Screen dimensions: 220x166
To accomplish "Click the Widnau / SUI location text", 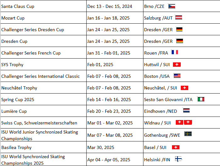I will [x=158, y=123].
